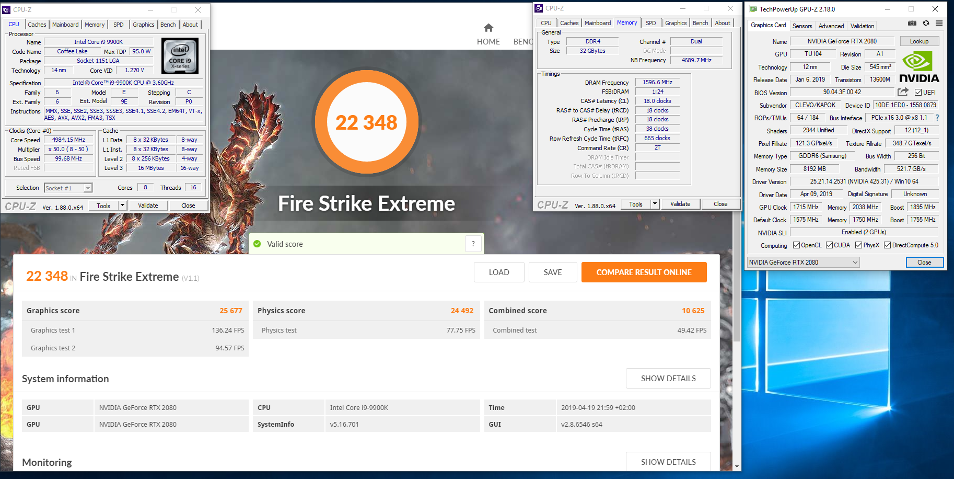954x479 pixels.
Task: Expand the Tools dropdown arrow in left CPU-Z
Action: 123,206
